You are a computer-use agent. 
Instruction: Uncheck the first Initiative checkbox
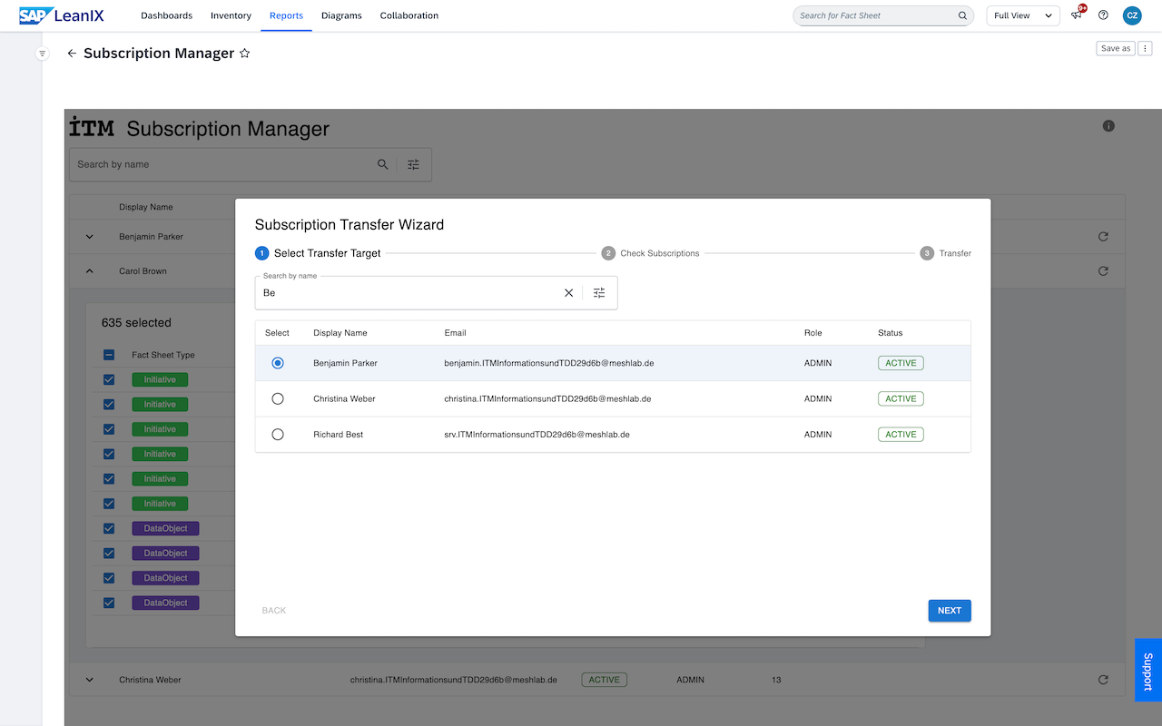click(109, 379)
